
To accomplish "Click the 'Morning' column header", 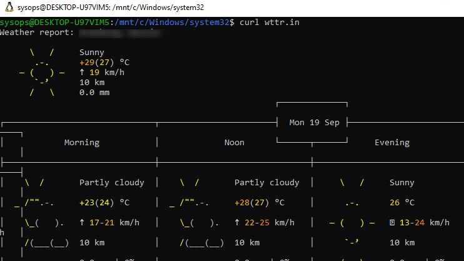I will 82,143.
